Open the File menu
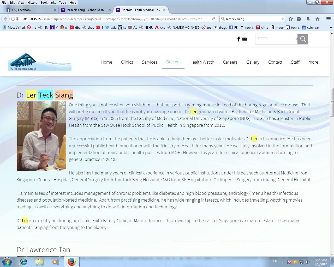The height and width of the screenshot is (267, 334). pyautogui.click(x=4, y=2)
